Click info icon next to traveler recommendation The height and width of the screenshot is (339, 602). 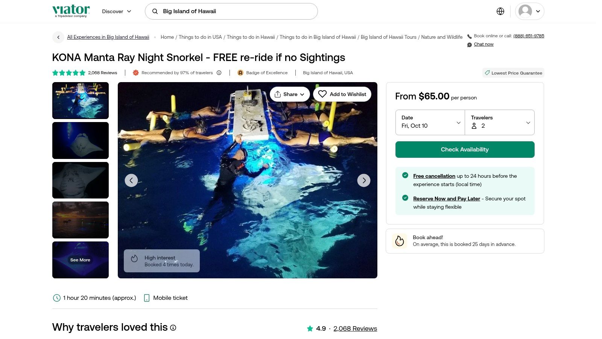tap(219, 73)
